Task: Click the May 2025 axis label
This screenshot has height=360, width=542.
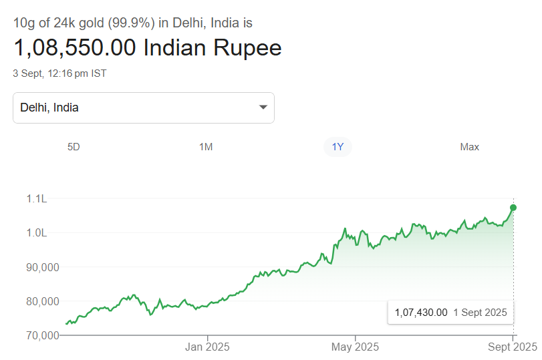Action: click(355, 347)
